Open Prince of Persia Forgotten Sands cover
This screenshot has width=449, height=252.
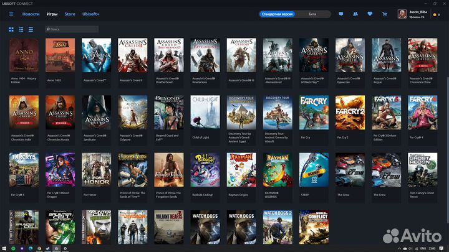coord(169,170)
